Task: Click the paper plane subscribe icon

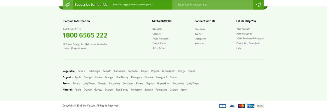Action: (x=259, y=5)
